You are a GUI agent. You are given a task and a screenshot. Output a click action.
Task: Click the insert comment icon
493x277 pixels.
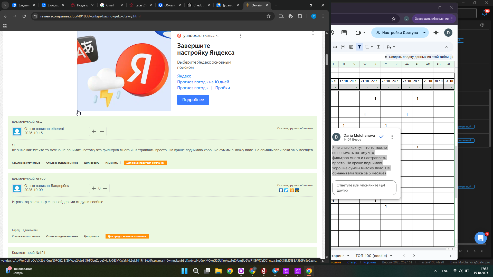tap(343, 47)
